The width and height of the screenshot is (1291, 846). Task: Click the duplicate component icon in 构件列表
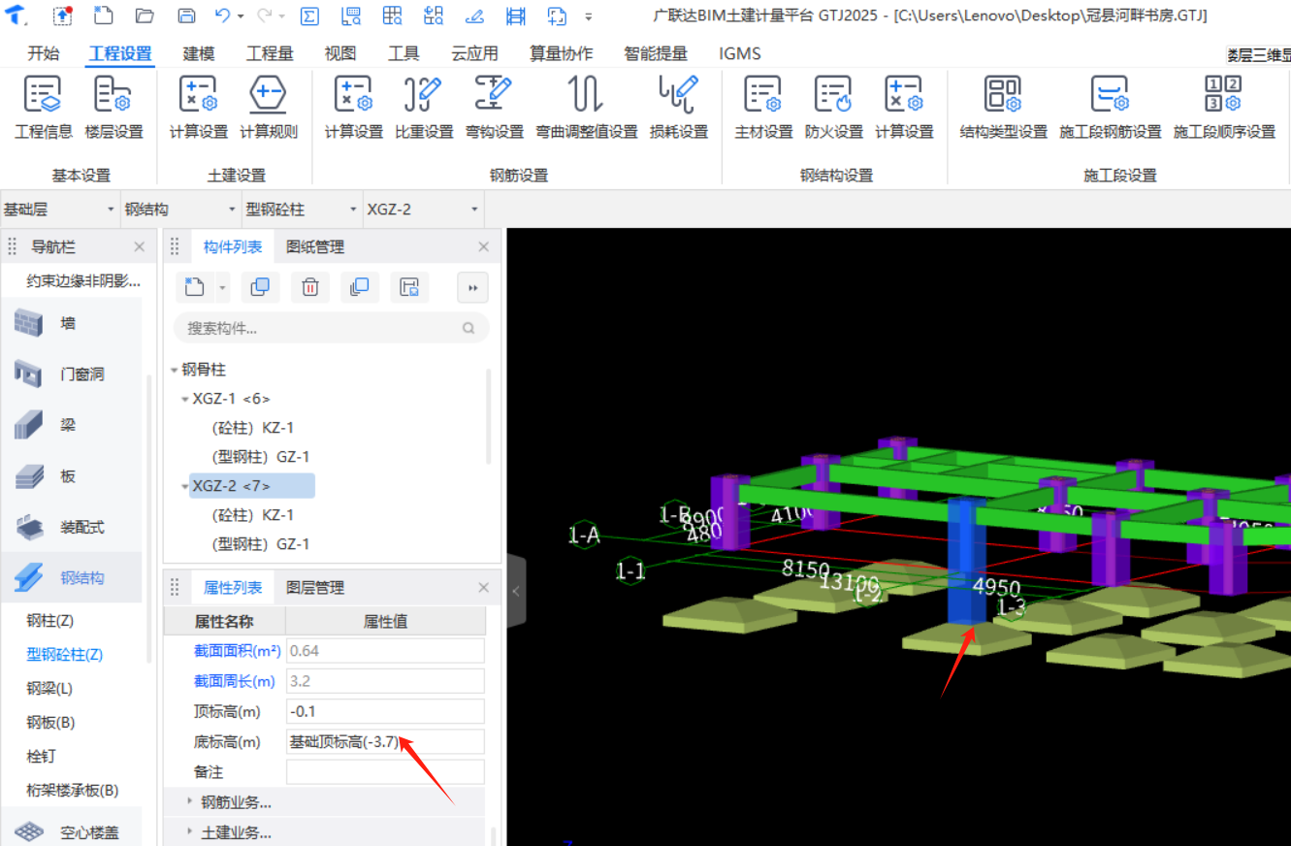260,287
